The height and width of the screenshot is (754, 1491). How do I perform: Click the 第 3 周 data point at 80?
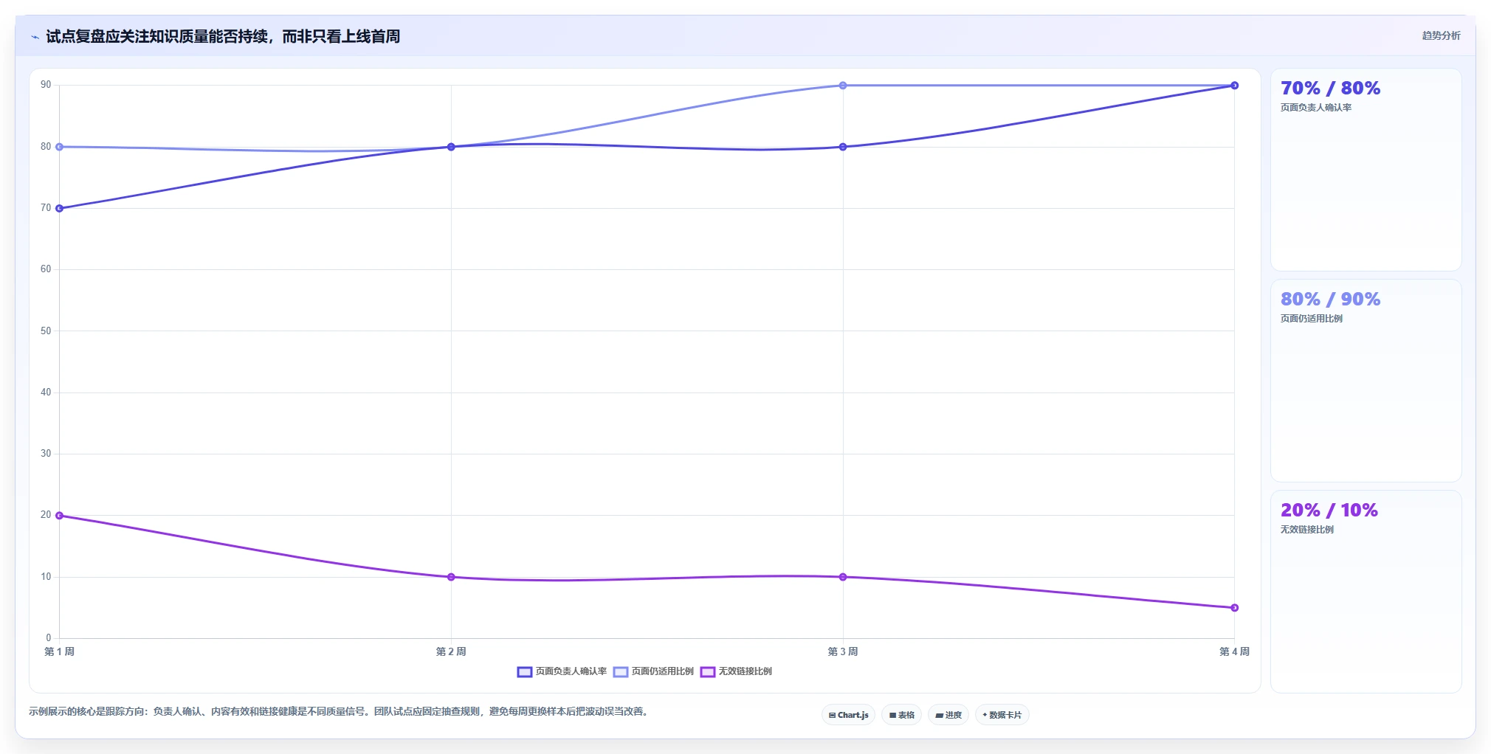843,147
